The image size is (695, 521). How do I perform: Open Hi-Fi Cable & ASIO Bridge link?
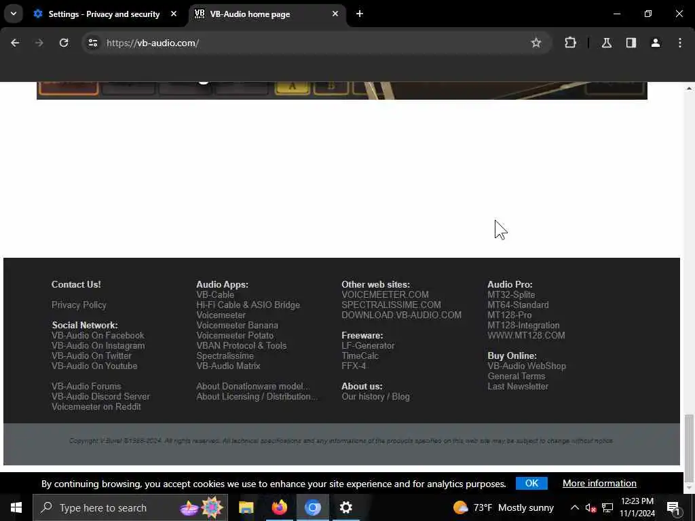pos(248,305)
